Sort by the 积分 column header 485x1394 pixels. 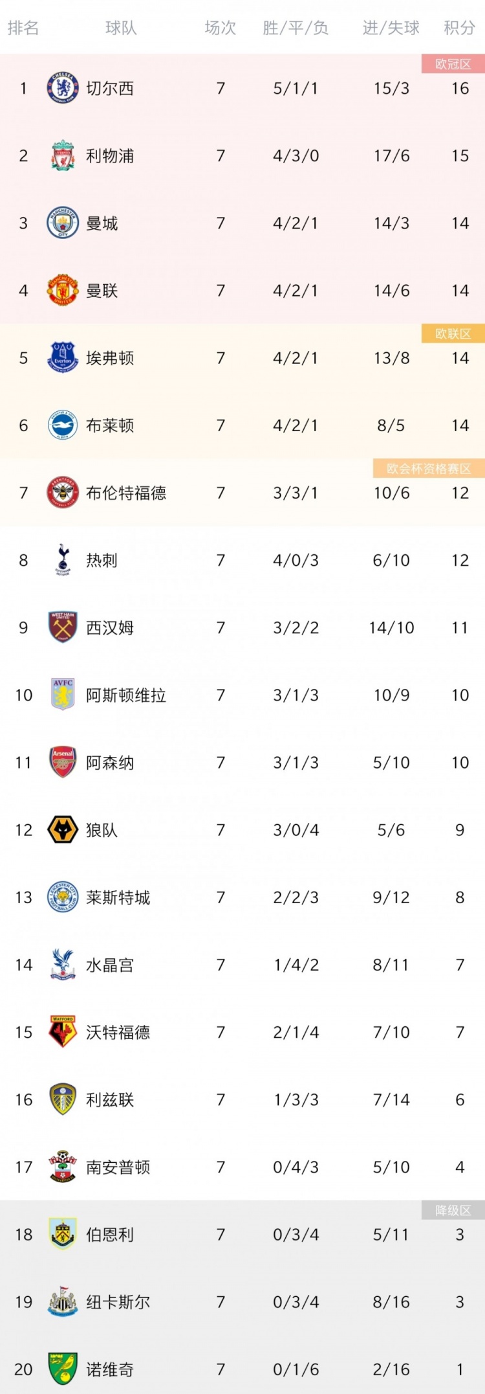pos(460,28)
